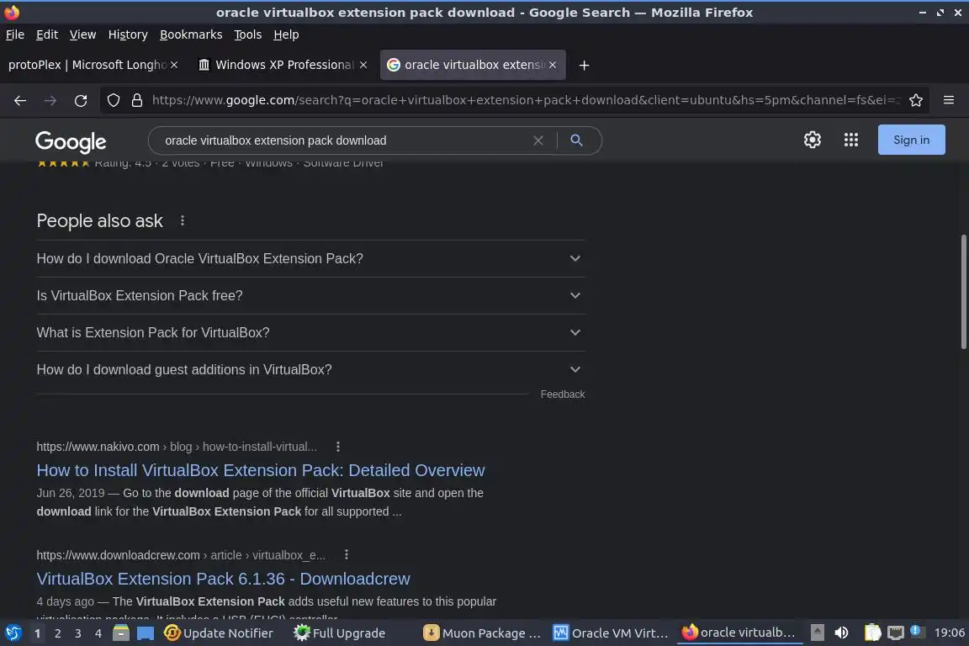
Task: Click inside the Google search input field
Action: point(343,140)
